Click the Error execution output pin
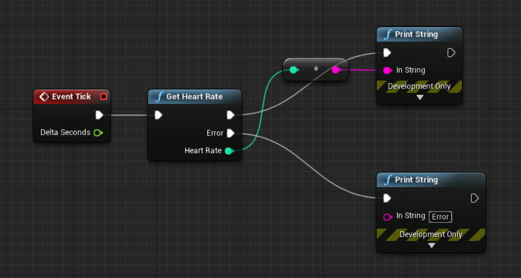This screenshot has height=278, width=521. (x=230, y=133)
